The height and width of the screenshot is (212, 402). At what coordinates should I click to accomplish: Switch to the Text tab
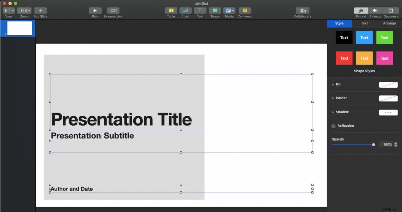364,23
